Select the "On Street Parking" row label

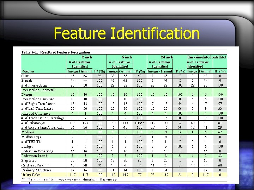click(x=35, y=165)
